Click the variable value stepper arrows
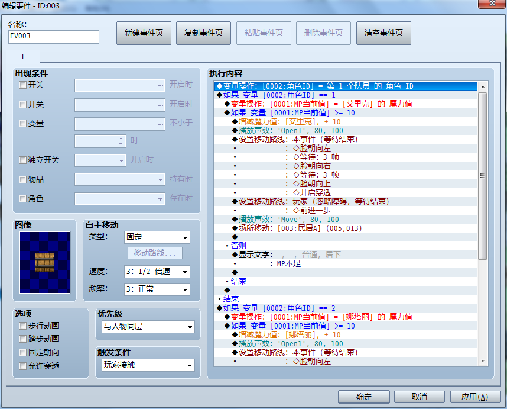Screen dimensions: 507x409 (x=121, y=141)
